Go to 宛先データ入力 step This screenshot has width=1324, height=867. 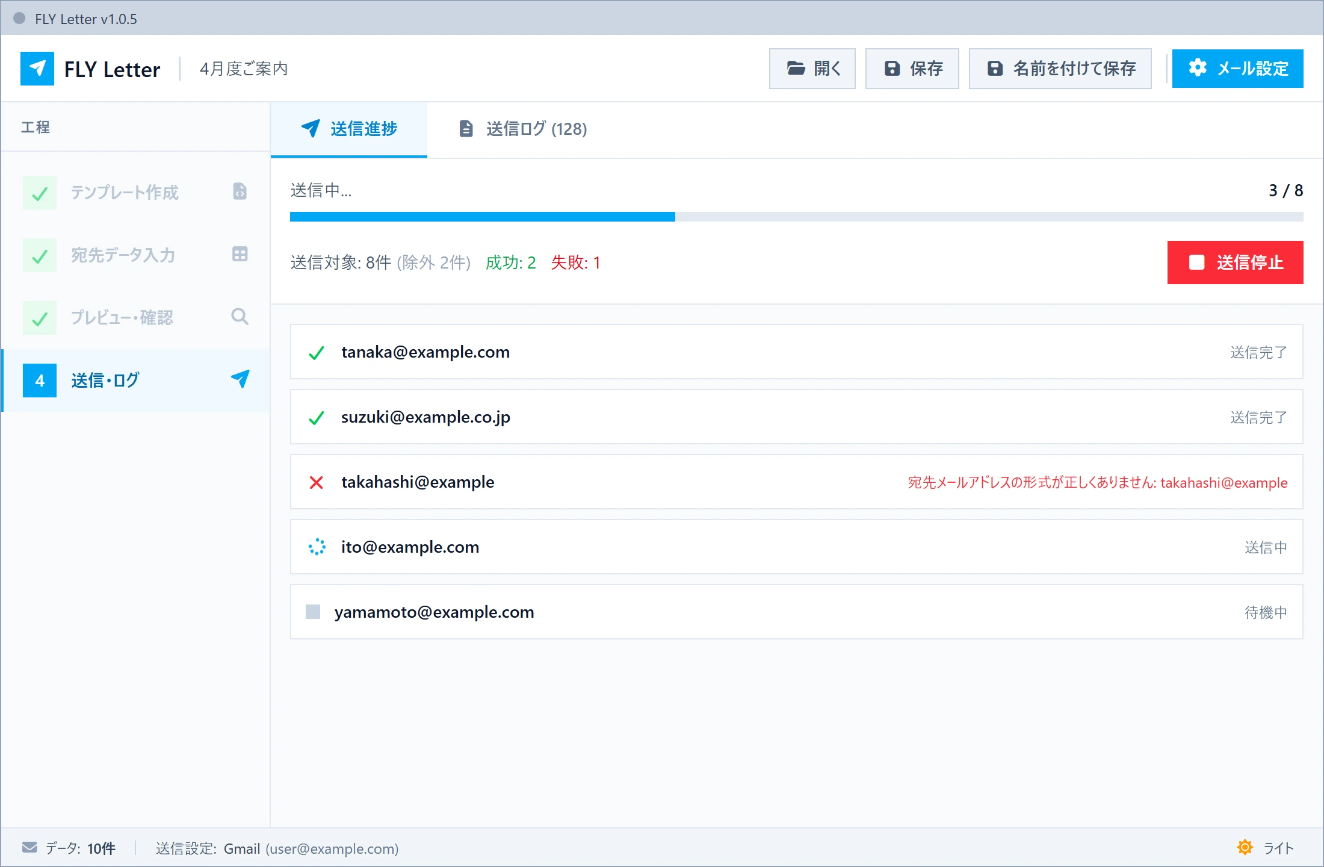[x=136, y=255]
